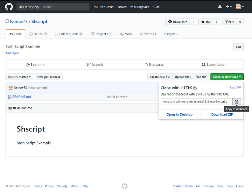The height and width of the screenshot is (192, 252).
Task: Click the branch icon beside 1 branch
Action: pos(87,65)
